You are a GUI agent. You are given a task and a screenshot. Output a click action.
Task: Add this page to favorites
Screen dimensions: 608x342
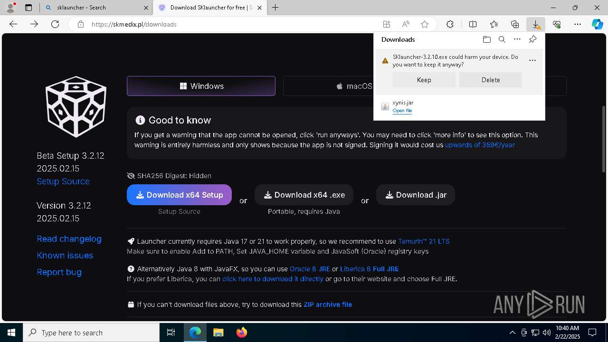coord(425,24)
